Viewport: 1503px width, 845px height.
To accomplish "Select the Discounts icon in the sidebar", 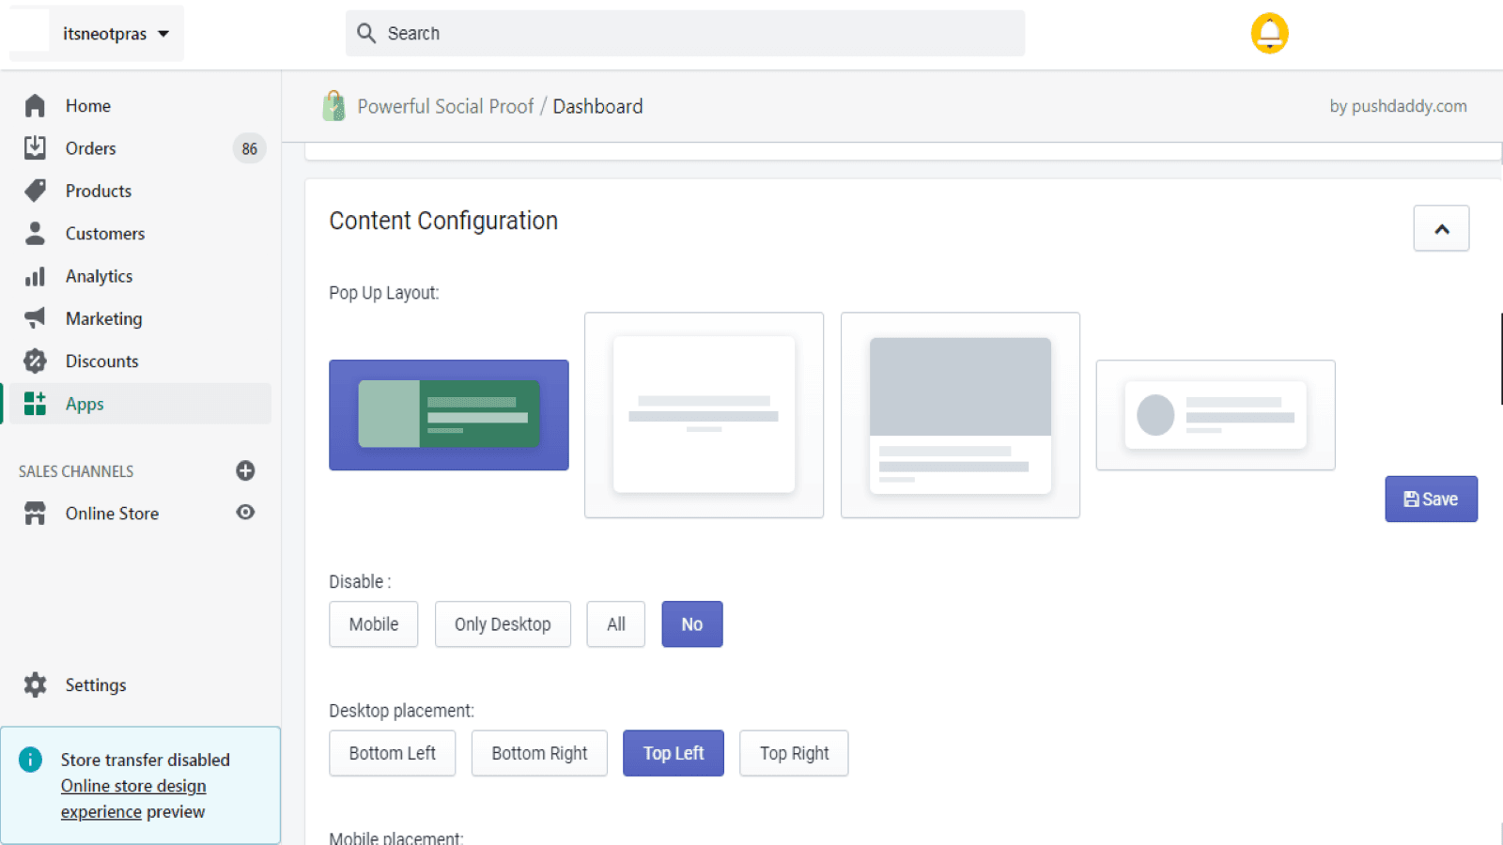I will point(35,361).
